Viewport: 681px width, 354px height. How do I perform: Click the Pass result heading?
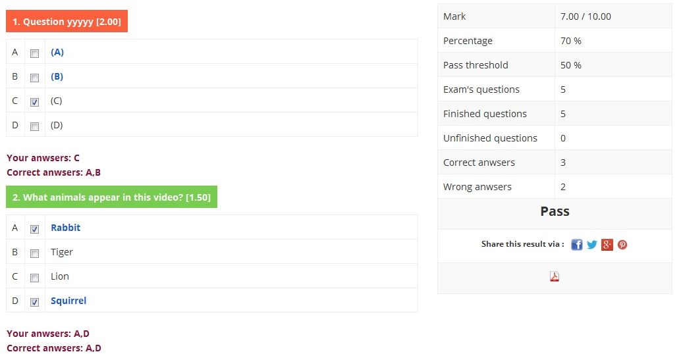click(x=555, y=211)
